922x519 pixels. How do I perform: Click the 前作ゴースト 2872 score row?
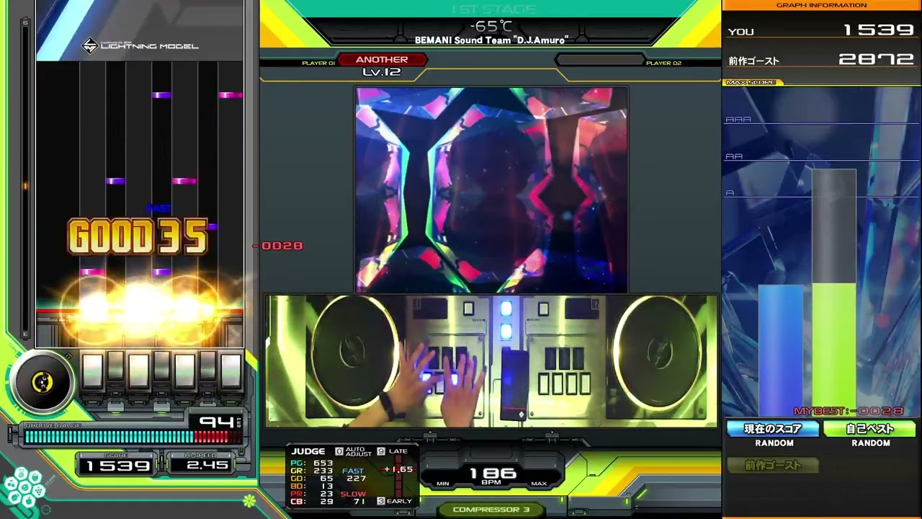(821, 61)
